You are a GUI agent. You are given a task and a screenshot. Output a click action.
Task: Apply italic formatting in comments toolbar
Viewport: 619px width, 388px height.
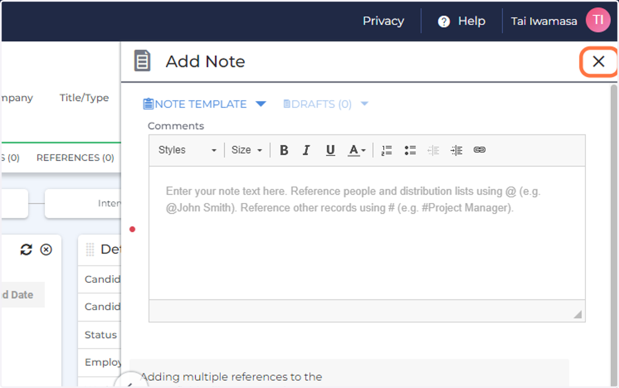point(306,150)
